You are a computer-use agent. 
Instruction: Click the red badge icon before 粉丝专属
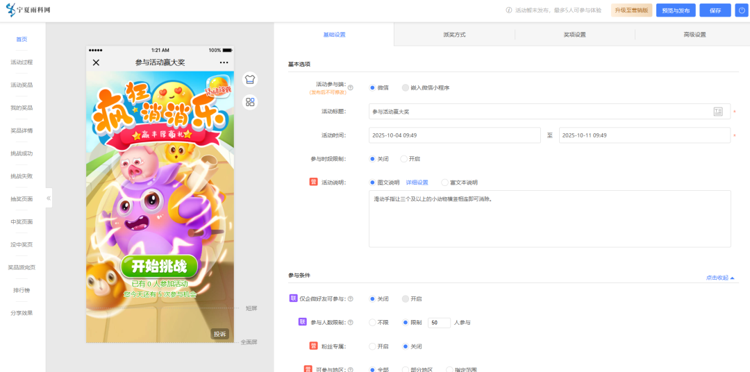(x=313, y=346)
